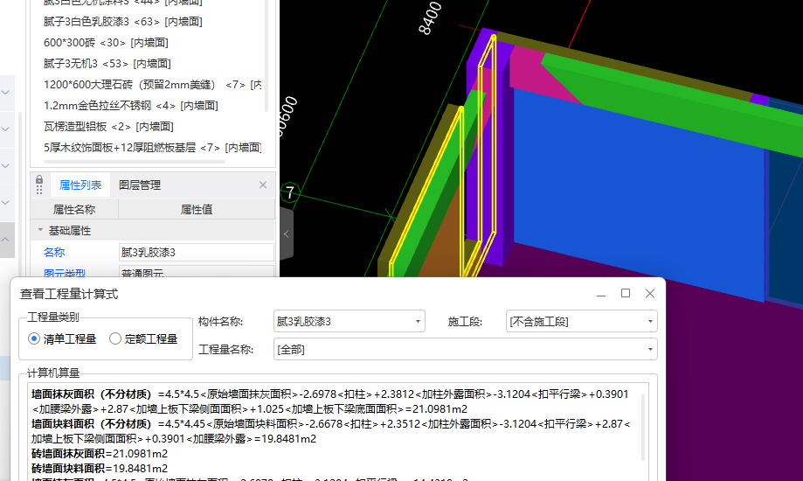Click the 属性名称 column header

(x=74, y=209)
